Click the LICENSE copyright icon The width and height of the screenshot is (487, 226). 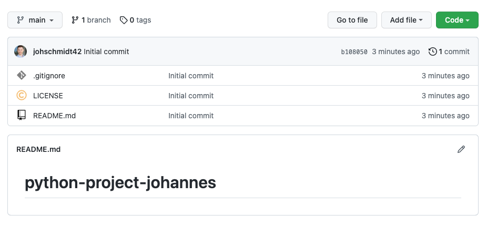click(22, 96)
